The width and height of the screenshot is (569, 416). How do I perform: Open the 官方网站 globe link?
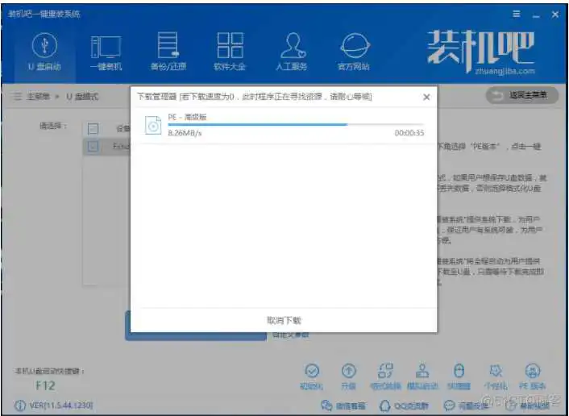coord(354,52)
